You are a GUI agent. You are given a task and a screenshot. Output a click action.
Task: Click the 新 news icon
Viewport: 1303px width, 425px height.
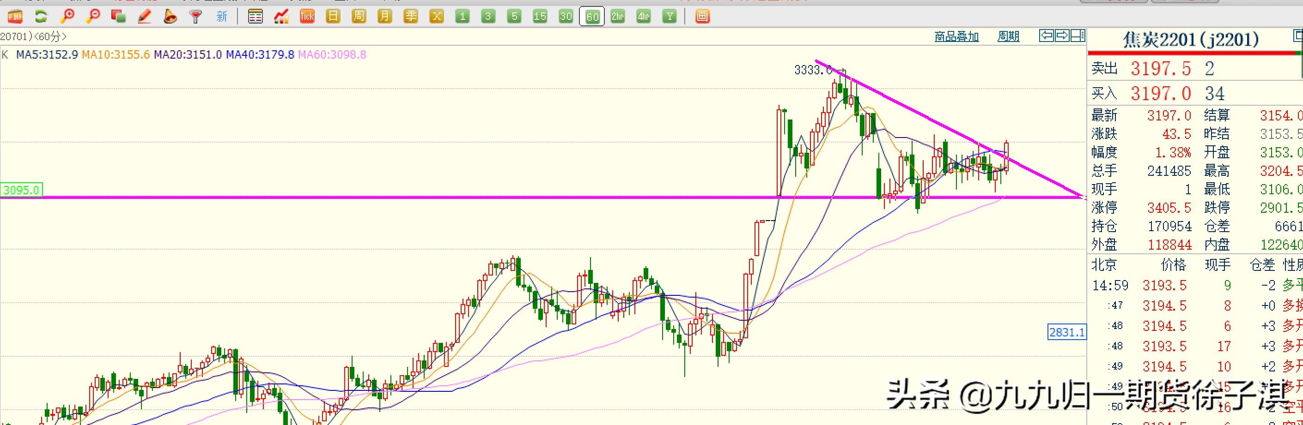click(x=221, y=17)
